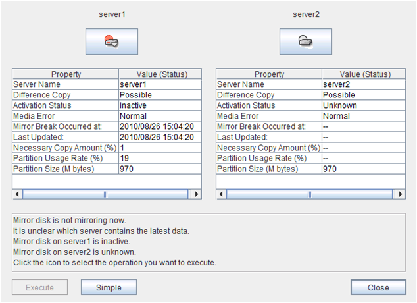Click server2 table Property column header

(x=269, y=74)
